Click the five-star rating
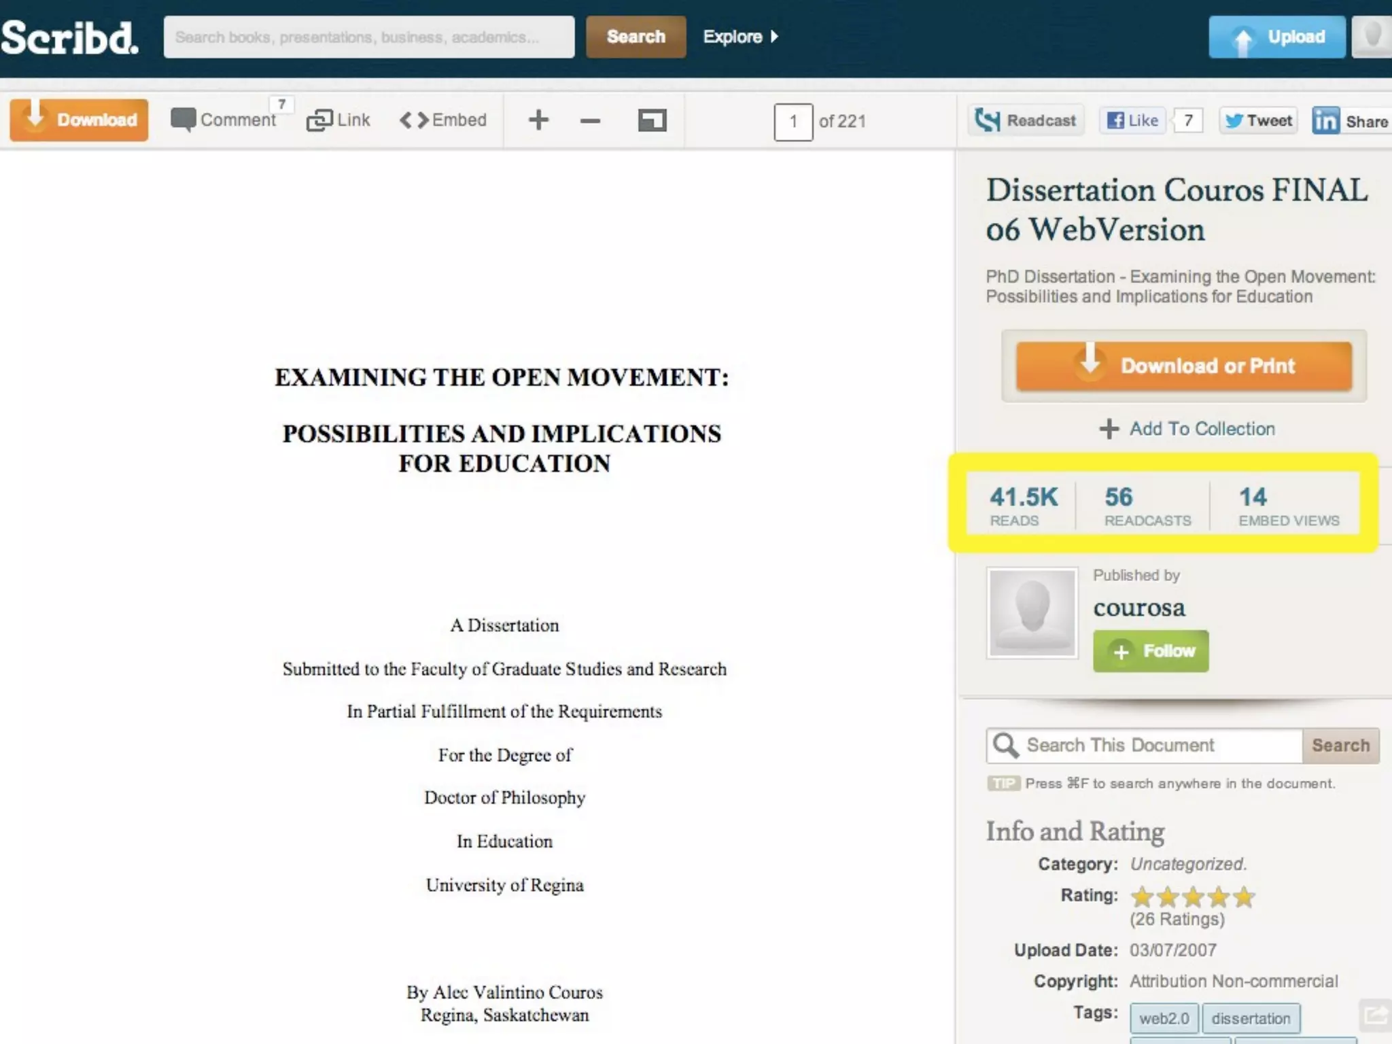 point(1193,897)
